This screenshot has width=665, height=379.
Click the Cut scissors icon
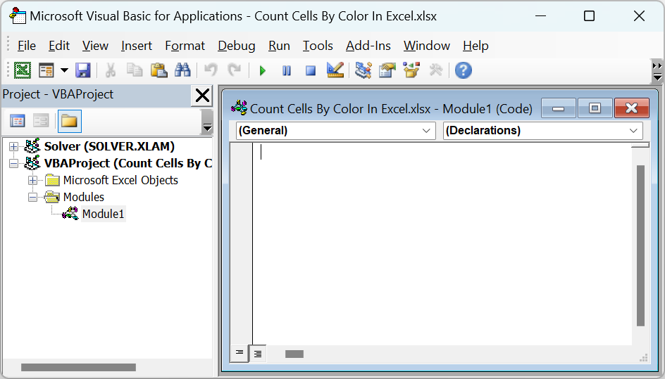(x=111, y=70)
